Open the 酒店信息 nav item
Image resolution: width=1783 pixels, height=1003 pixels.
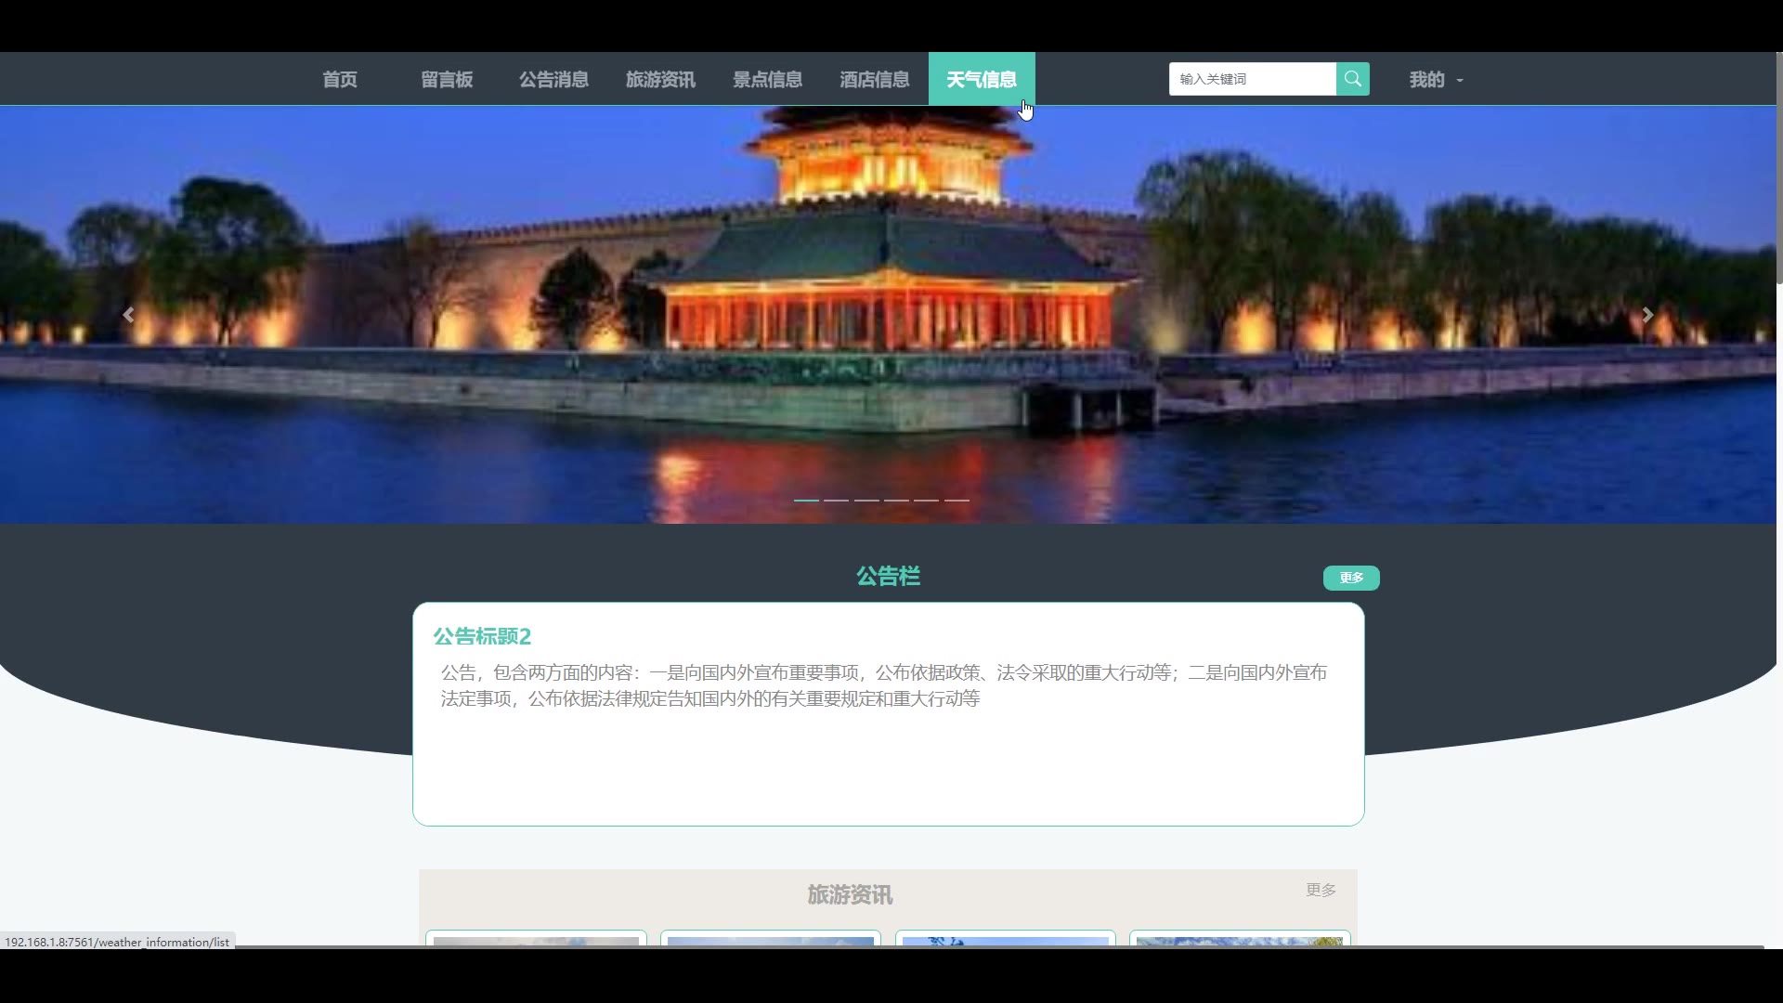tap(874, 79)
